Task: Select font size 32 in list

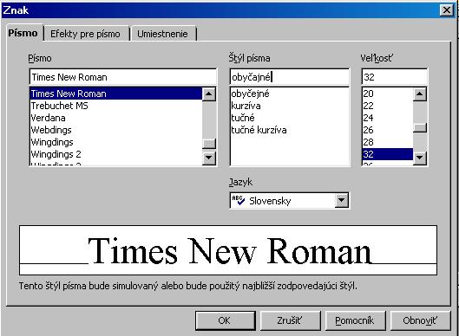Action: (x=388, y=154)
